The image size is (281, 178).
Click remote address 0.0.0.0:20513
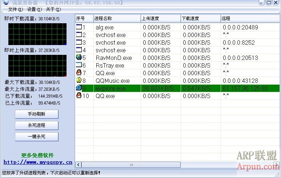pos(240,58)
